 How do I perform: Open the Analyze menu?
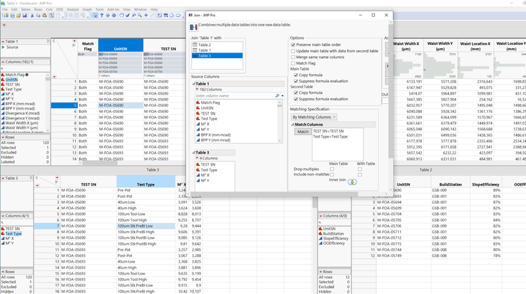tap(73, 10)
